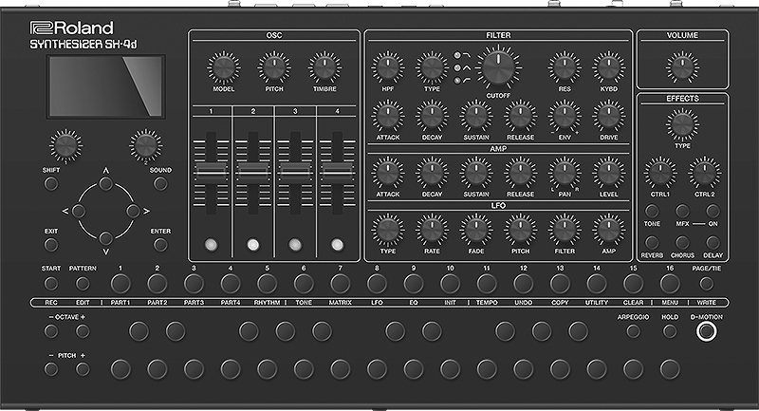Click the D-MOTION ring button

tap(706, 331)
